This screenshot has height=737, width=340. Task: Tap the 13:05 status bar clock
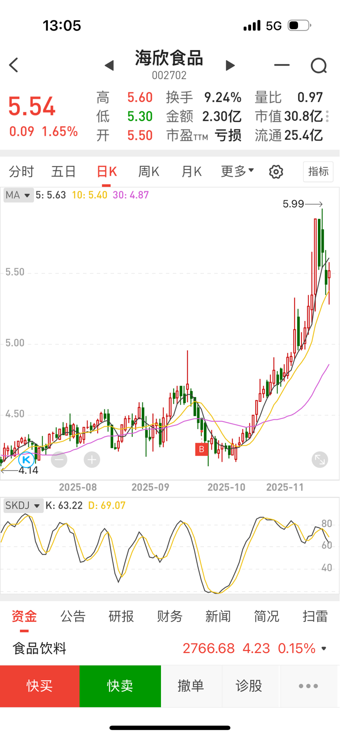click(x=62, y=26)
